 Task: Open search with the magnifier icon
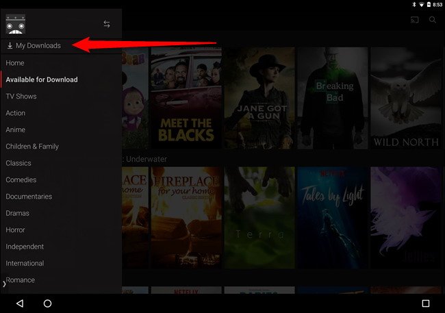pos(433,20)
